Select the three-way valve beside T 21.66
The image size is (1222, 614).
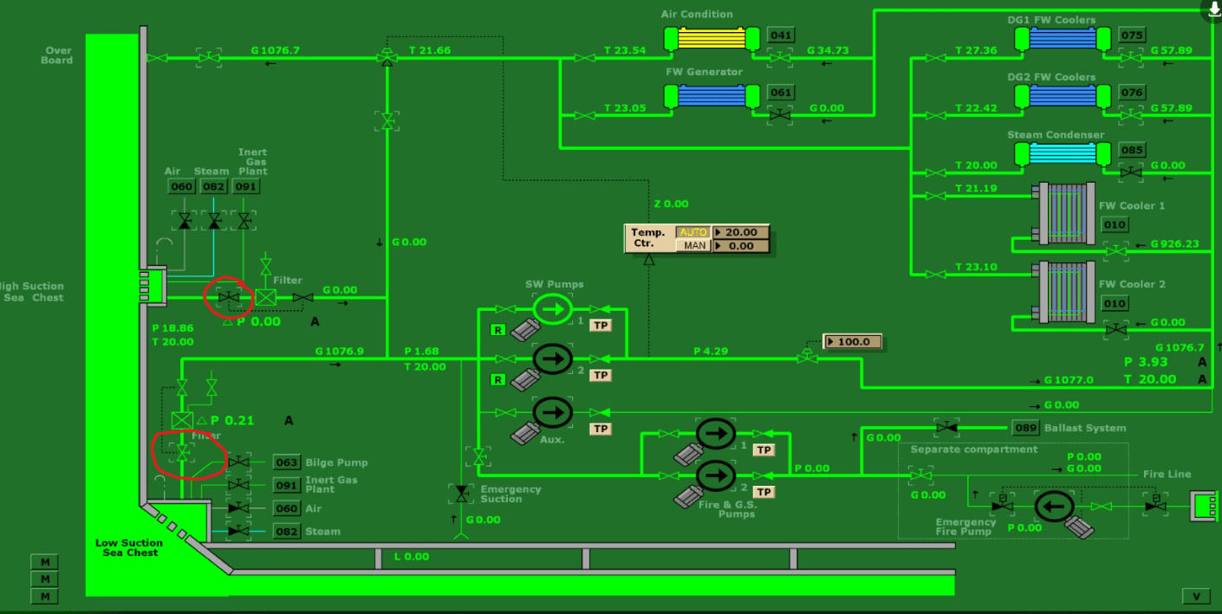(x=387, y=57)
